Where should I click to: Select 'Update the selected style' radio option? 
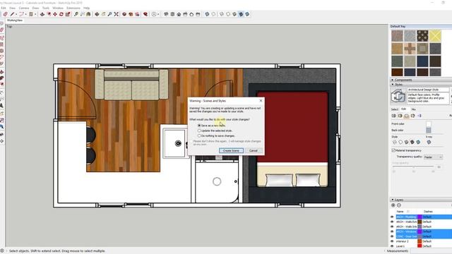199,131
